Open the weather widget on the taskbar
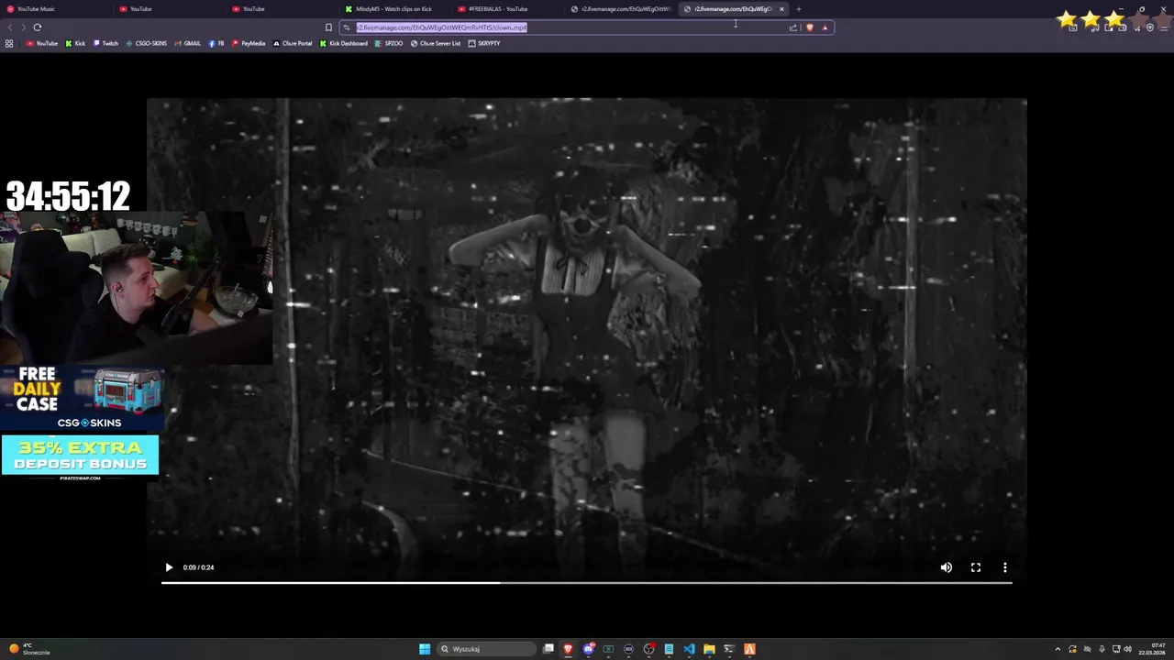The width and height of the screenshot is (1174, 660). (x=28, y=649)
